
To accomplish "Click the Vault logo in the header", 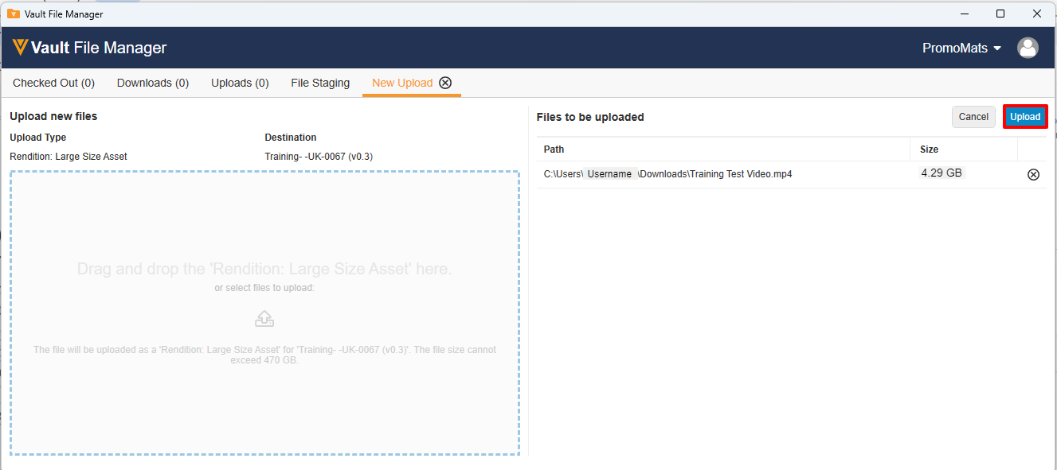I will 21,48.
